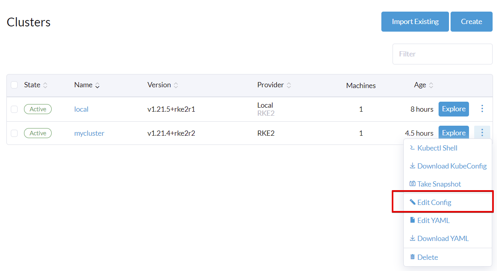The height and width of the screenshot is (271, 497).
Task: Choose Edit YAML from the context menu
Action: (x=433, y=220)
